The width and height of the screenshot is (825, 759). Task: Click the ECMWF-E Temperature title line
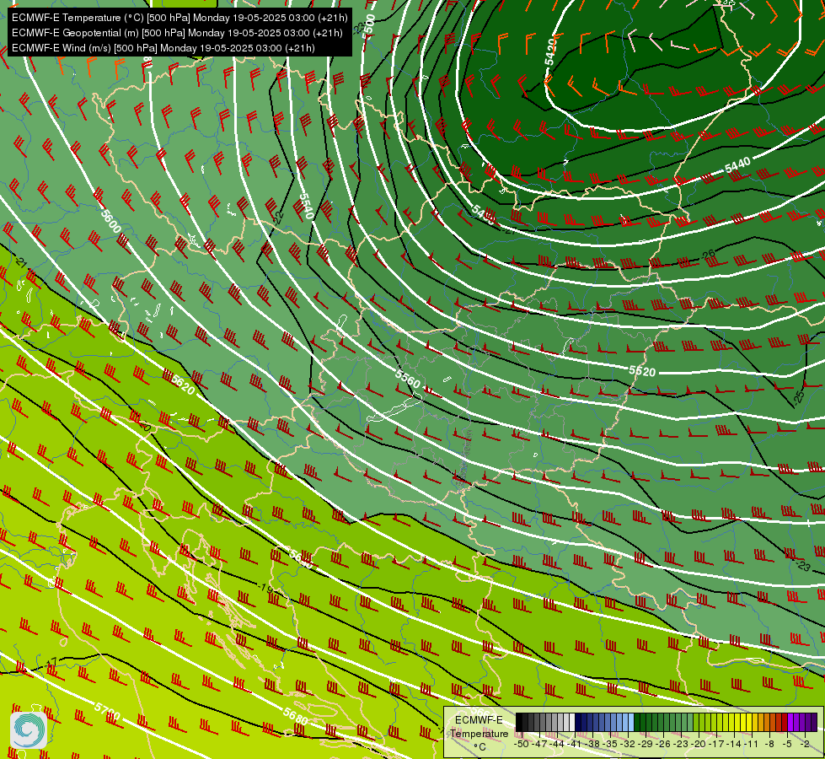click(179, 18)
